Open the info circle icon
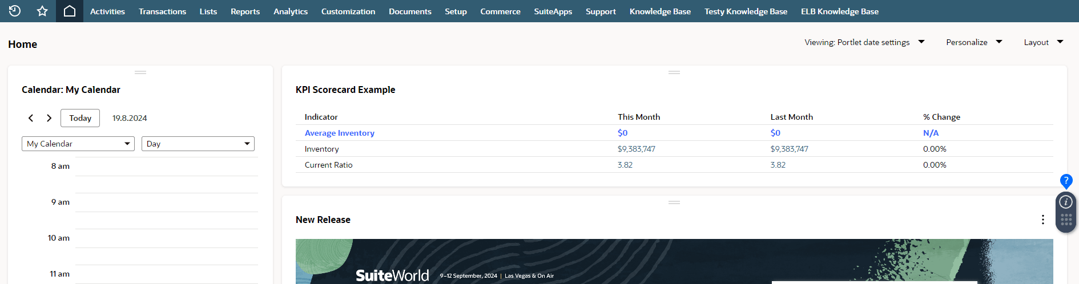1079x284 pixels. (1066, 202)
